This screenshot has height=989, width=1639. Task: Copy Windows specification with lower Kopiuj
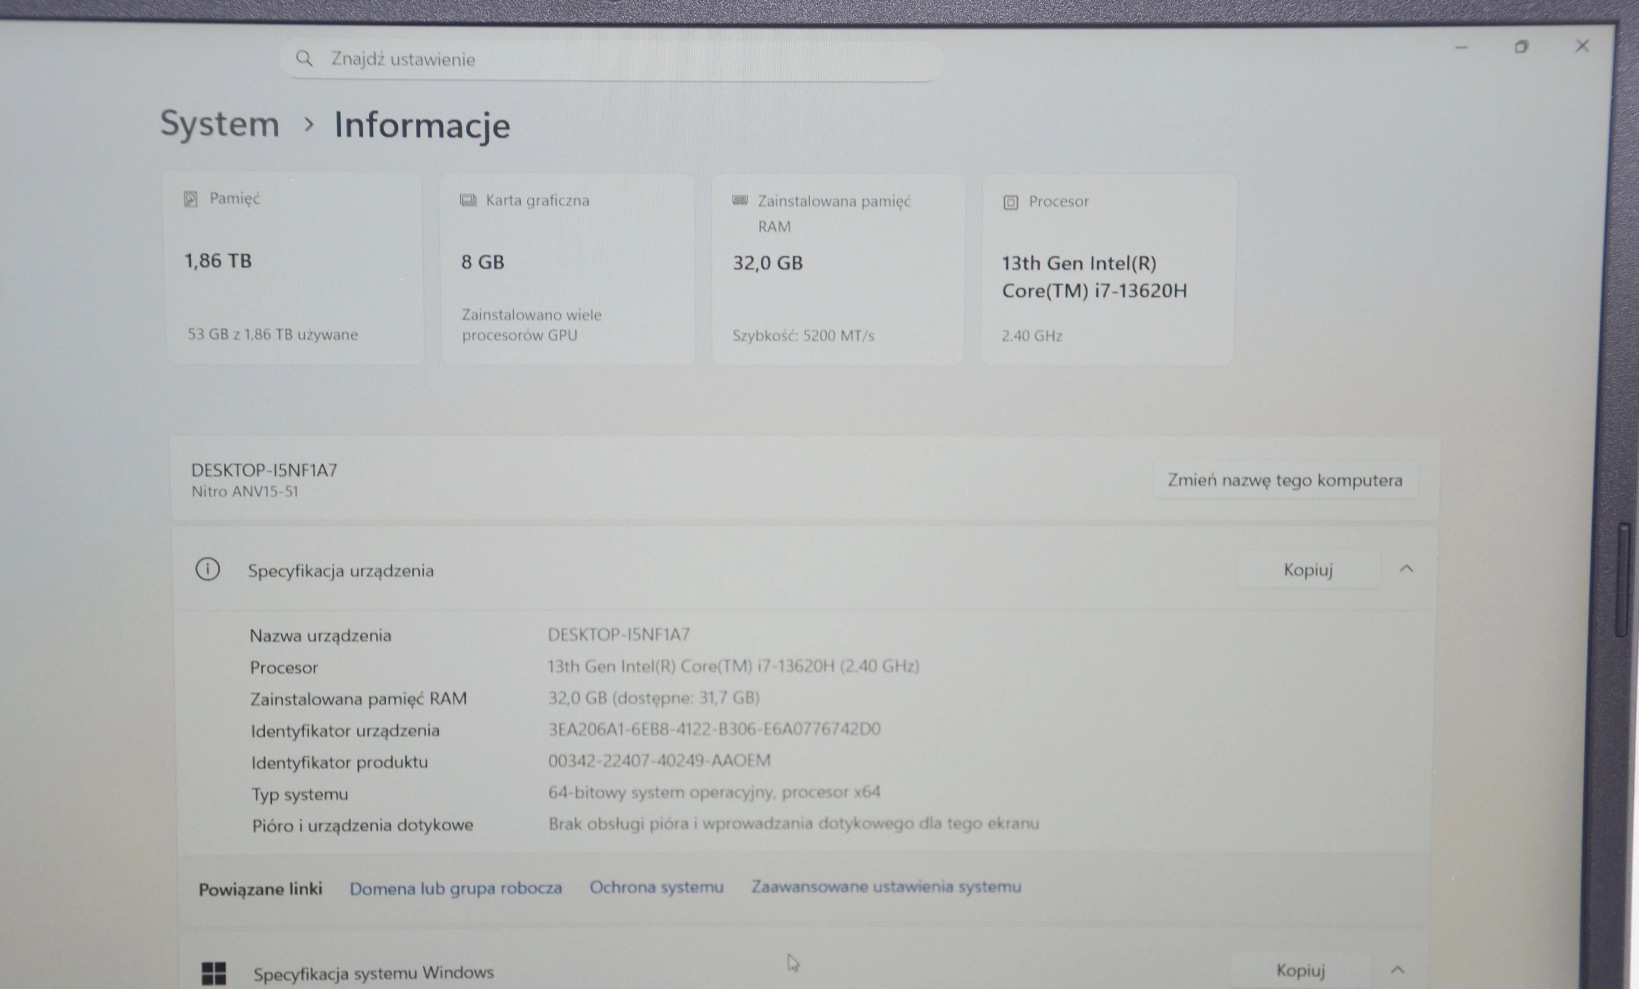(1301, 970)
